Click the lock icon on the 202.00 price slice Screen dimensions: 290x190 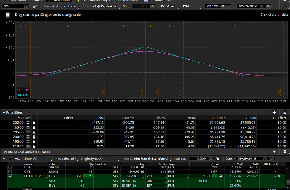(34, 123)
